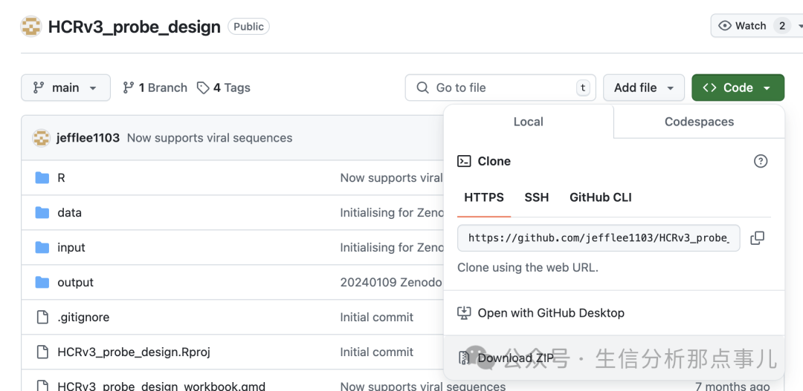The width and height of the screenshot is (803, 391).
Task: Click the branch icon beside 1 Branch
Action: 129,88
